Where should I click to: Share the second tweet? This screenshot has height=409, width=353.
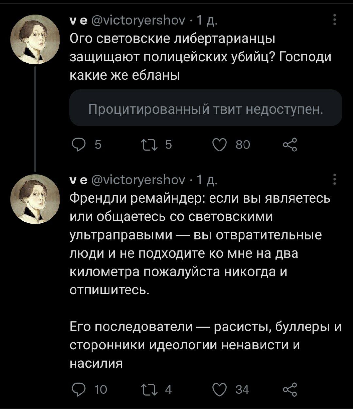pyautogui.click(x=290, y=389)
